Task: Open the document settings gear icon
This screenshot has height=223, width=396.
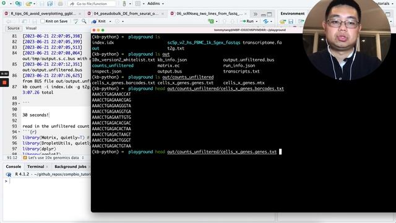Action: (117, 22)
